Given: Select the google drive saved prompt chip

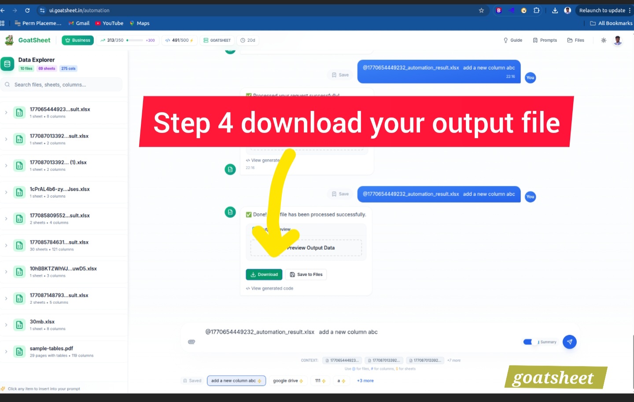Looking at the screenshot, I should tap(288, 380).
